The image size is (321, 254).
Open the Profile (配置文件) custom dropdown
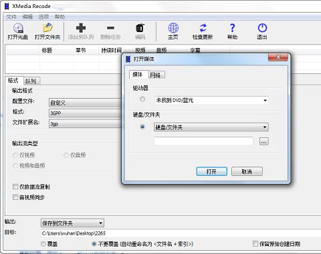point(86,103)
